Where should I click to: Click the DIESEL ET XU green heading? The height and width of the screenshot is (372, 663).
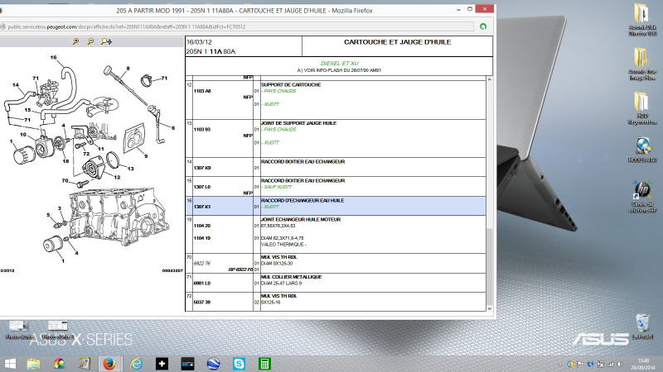340,64
